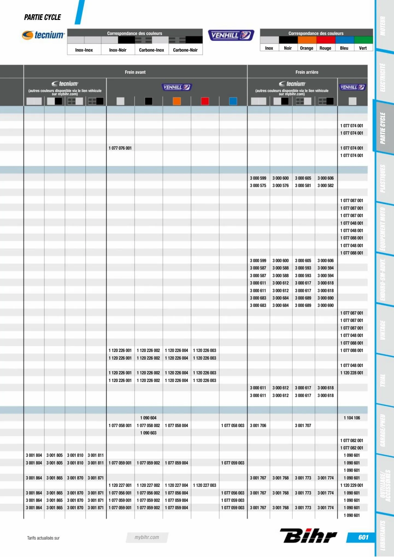The image size is (394, 557).
Task: Select the PARTIE CYCLE side tab
Action: pyautogui.click(x=383, y=128)
